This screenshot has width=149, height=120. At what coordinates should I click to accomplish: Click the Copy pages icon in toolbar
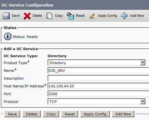pos(49,16)
